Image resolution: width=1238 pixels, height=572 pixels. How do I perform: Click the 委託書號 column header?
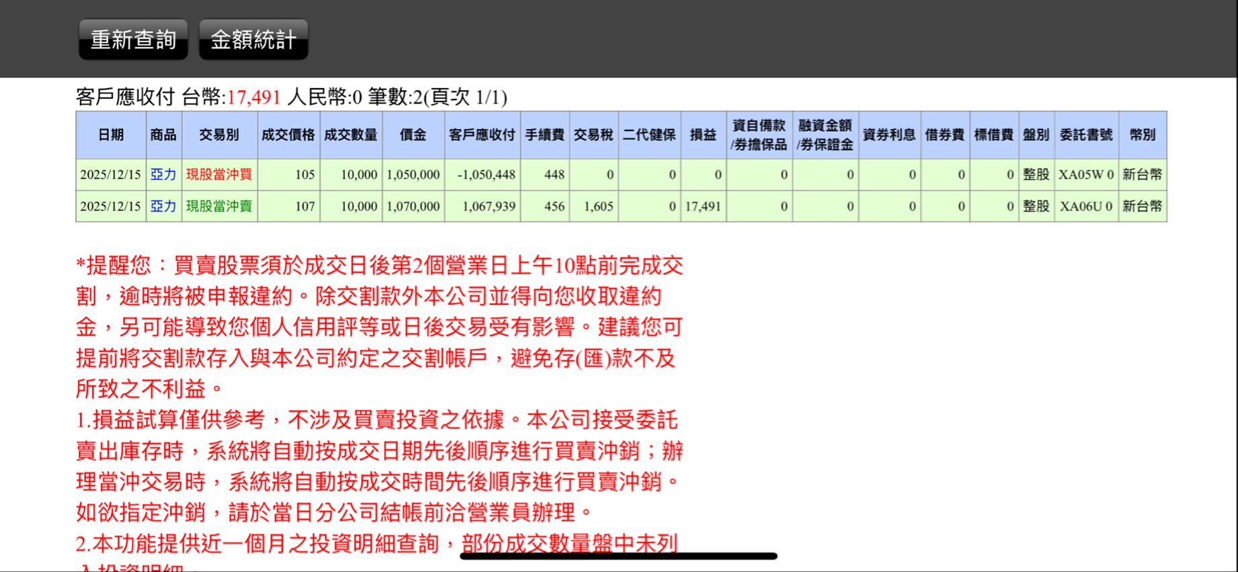[1086, 135]
